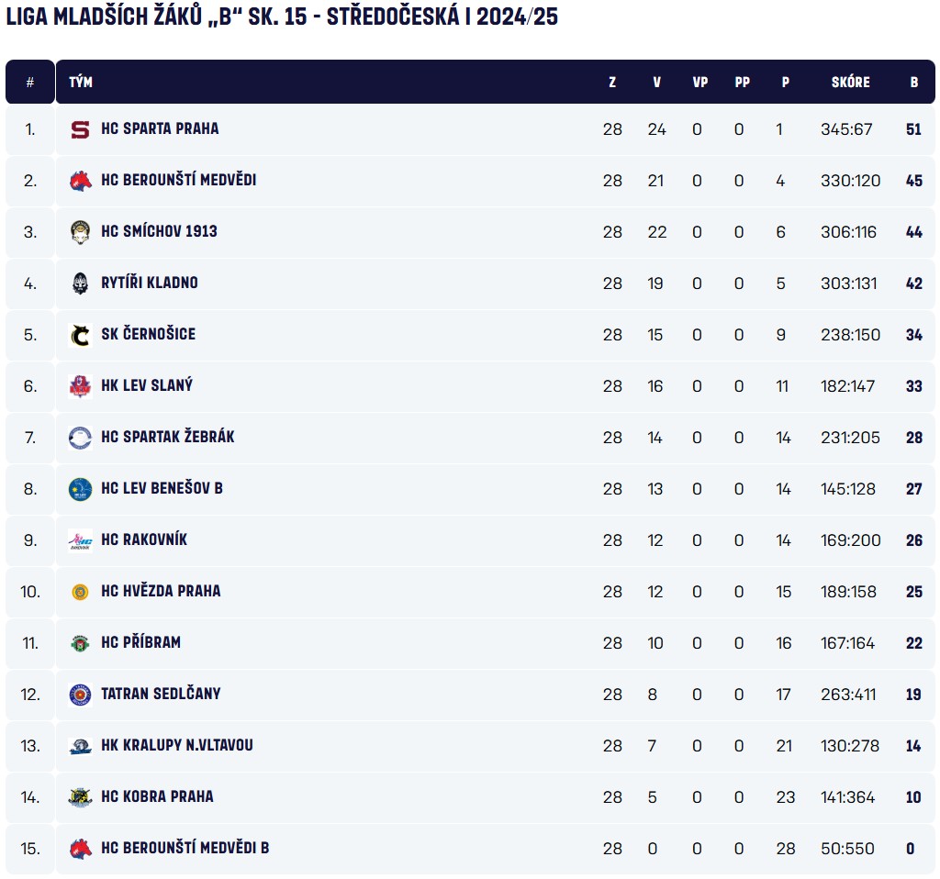Screen dimensions: 940x879
Task: Open HC Spartak Žebrák team link
Action: point(168,437)
